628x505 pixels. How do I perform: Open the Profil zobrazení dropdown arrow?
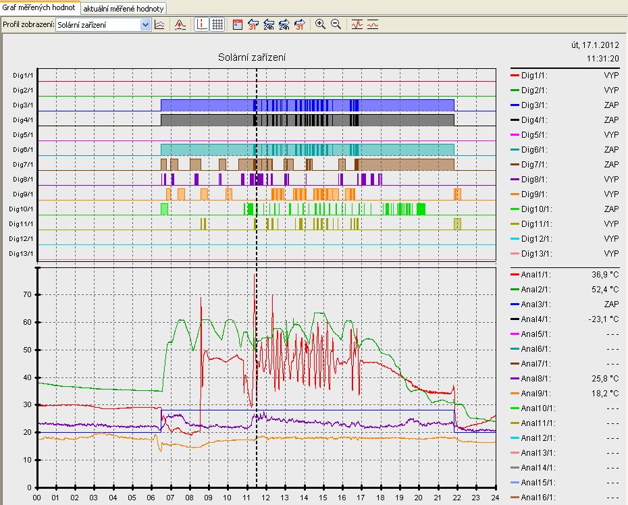(145, 25)
